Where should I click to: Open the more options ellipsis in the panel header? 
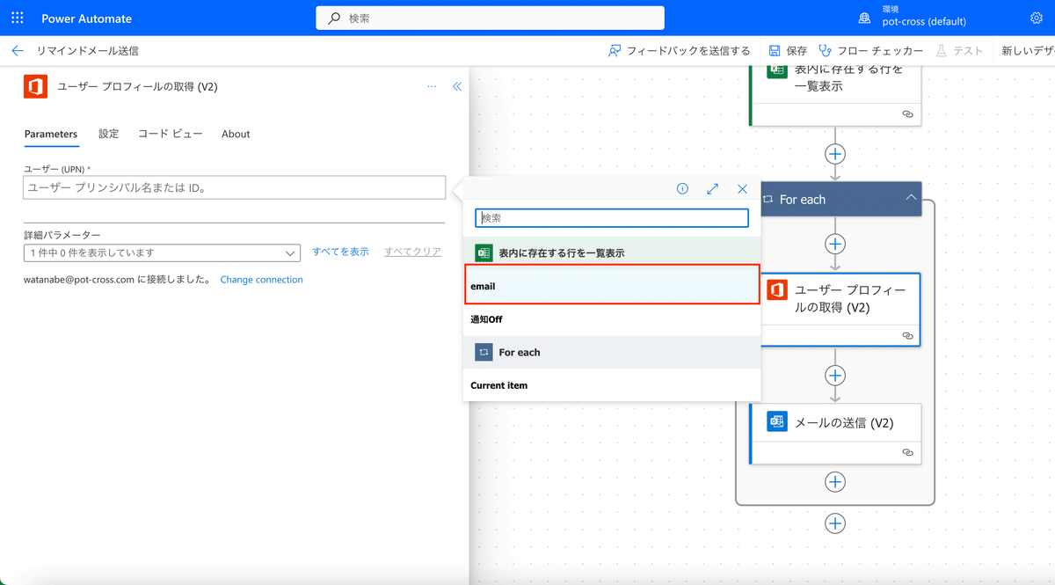pos(432,86)
